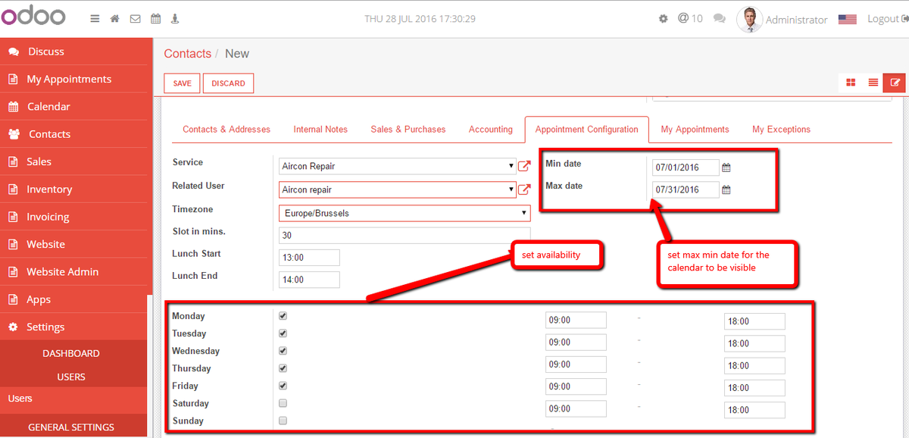
Task: Uncheck the Monday availability checkbox
Action: pyautogui.click(x=283, y=315)
